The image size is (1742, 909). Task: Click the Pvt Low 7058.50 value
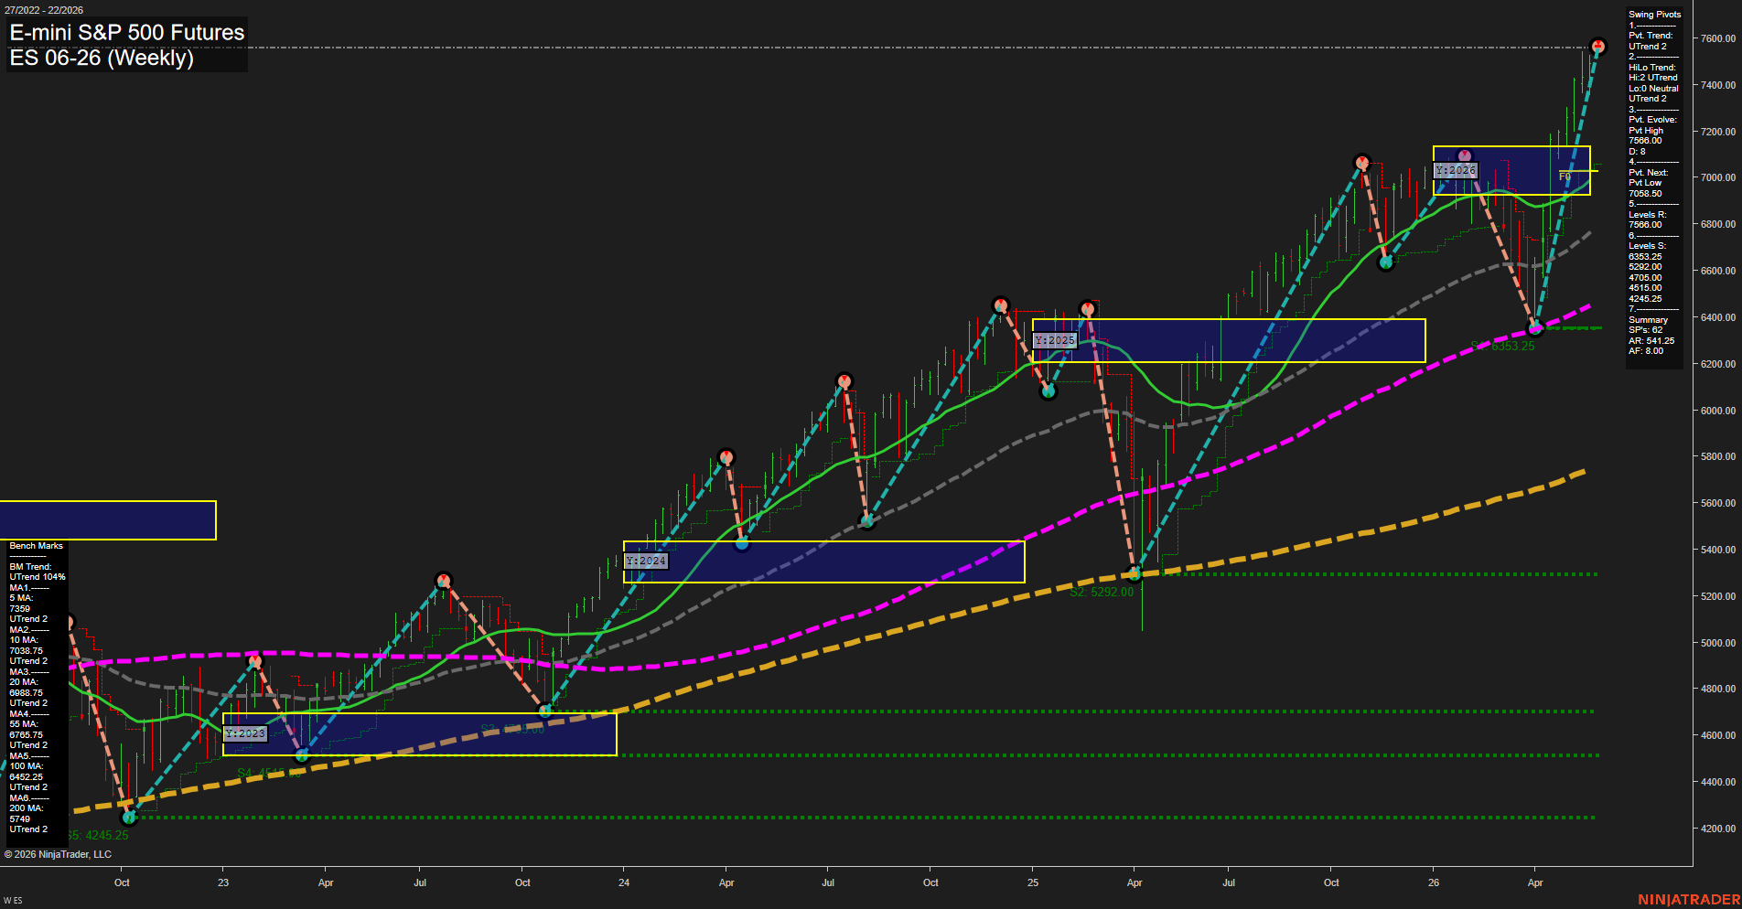1646,188
